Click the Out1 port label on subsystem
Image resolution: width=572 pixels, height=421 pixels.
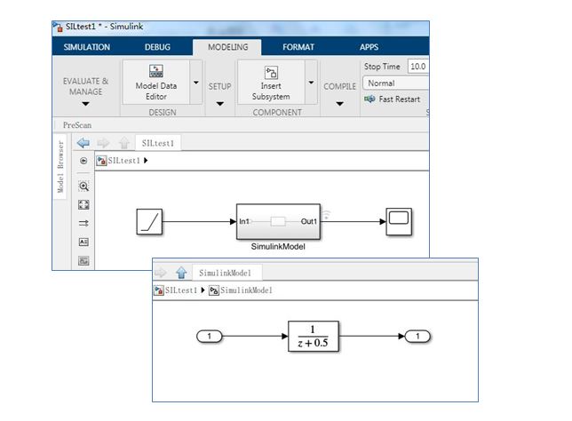308,221
